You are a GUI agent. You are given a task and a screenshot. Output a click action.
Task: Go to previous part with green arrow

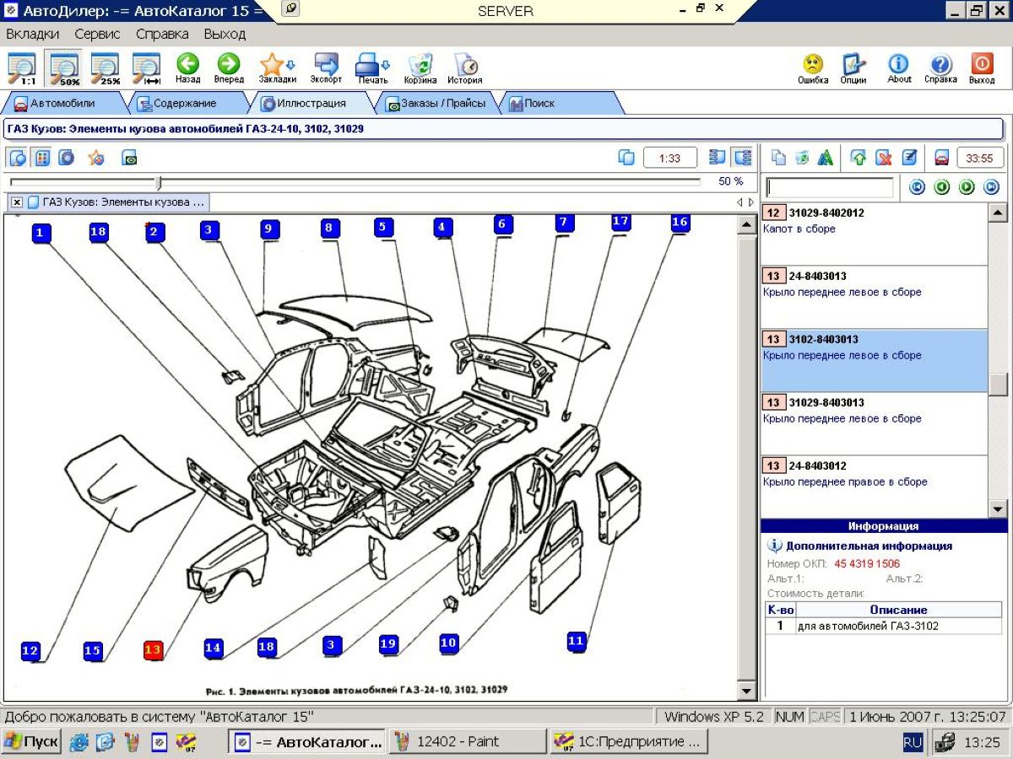tap(942, 187)
